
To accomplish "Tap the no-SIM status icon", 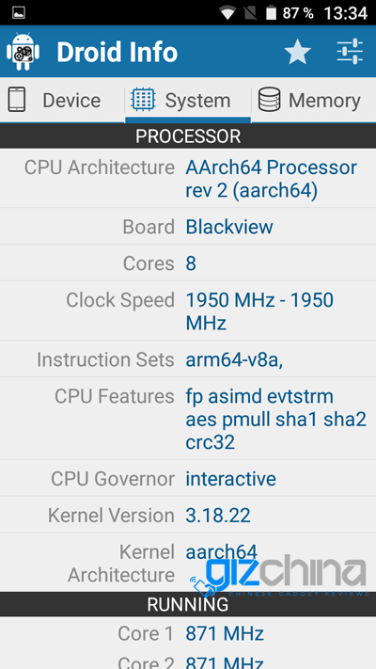I will tap(251, 13).
